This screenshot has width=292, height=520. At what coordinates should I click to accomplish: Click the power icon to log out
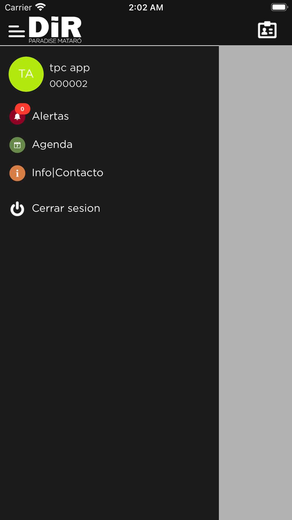17,209
